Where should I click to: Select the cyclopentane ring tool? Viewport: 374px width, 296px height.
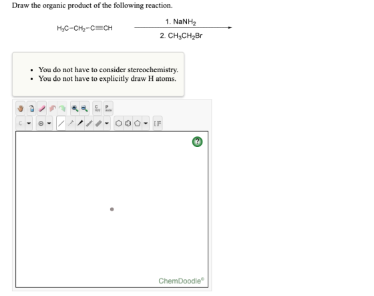[138, 124]
